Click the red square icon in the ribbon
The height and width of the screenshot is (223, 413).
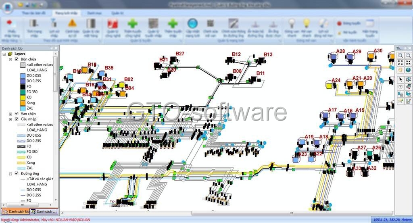coord(113,23)
